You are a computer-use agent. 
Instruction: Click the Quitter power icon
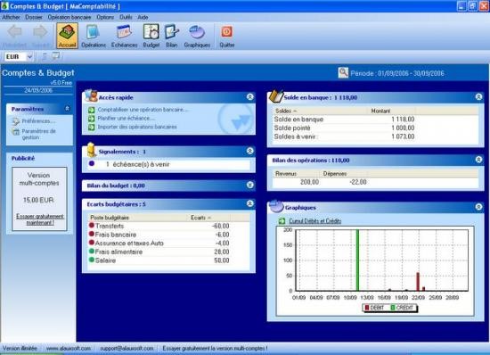pos(227,32)
